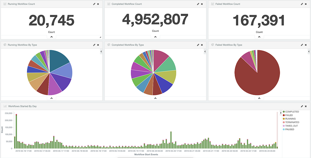This screenshot has height=158, width=311.
Task: Collapse spy panel under Running Workflow Count
Action: coord(51,37)
